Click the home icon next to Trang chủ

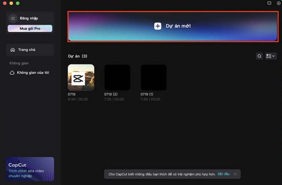coord(12,50)
